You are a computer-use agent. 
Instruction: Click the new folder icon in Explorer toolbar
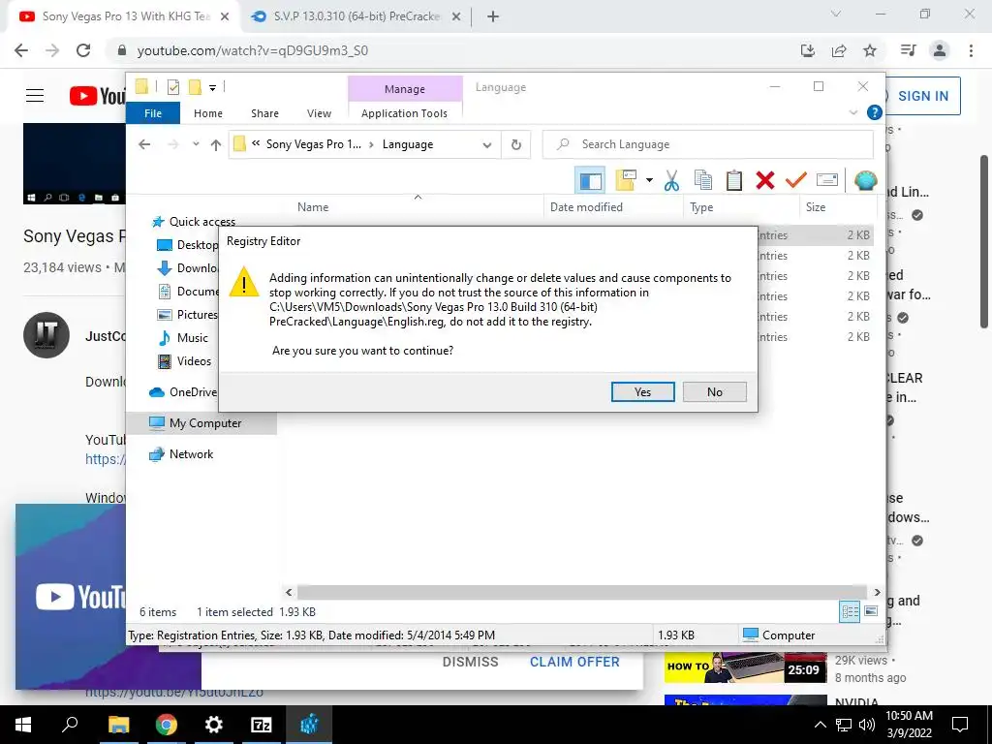[626, 180]
